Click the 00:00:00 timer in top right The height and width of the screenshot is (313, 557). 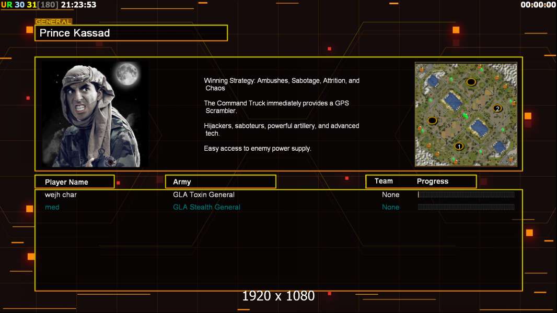point(538,5)
